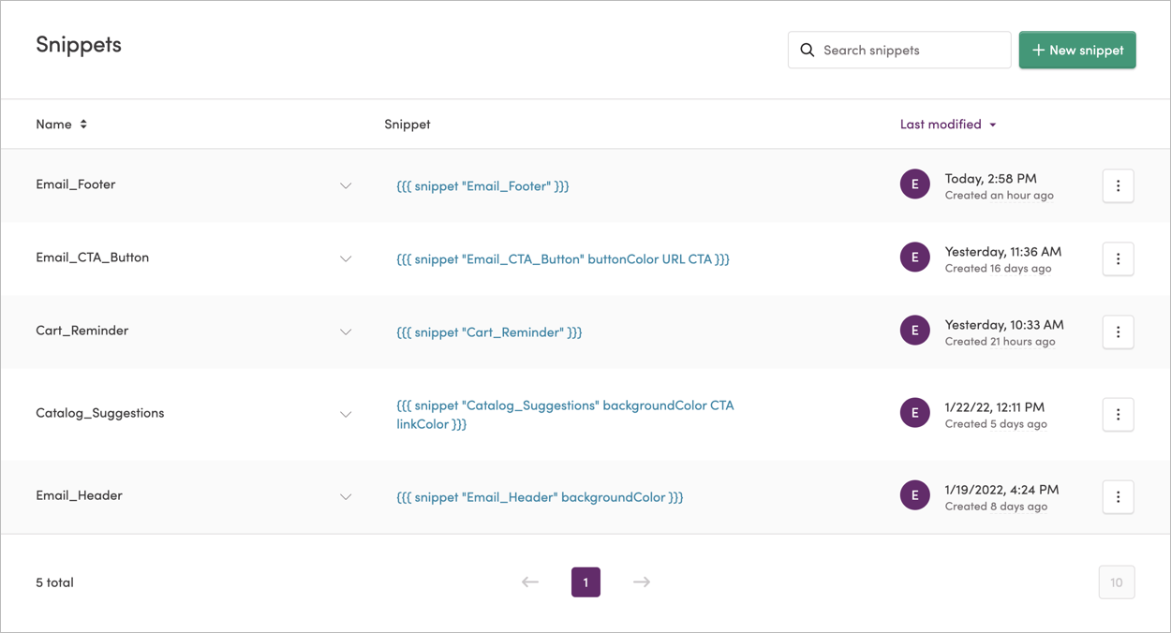Click the Snippets page title
This screenshot has width=1171, height=633.
(79, 45)
